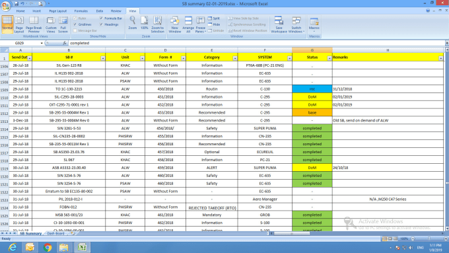449x253 pixels.
Task: Open Status filter dropdown
Action: click(x=329, y=58)
